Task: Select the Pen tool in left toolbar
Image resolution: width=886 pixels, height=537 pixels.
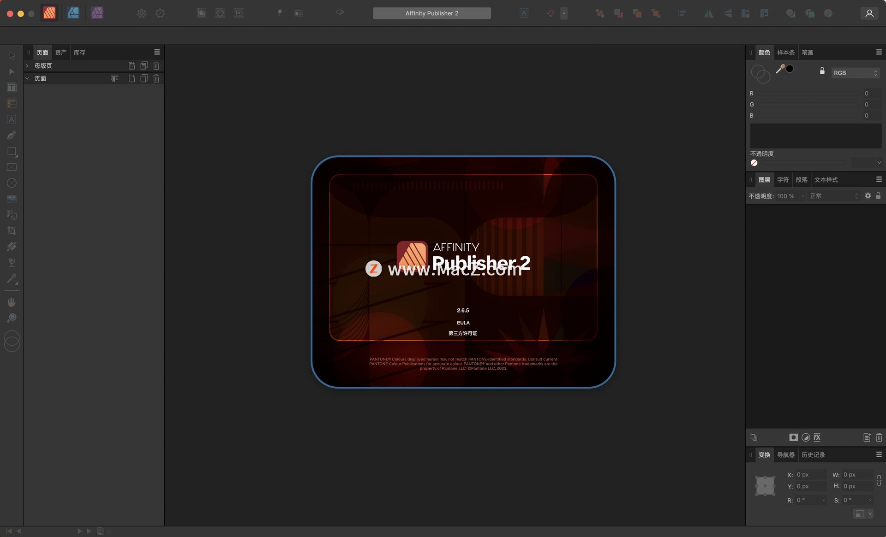Action: (x=12, y=136)
